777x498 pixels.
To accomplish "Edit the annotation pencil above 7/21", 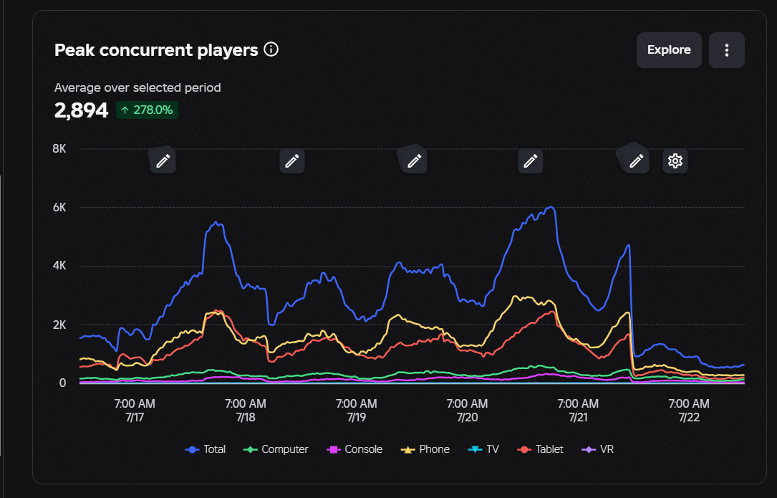I will [x=636, y=161].
